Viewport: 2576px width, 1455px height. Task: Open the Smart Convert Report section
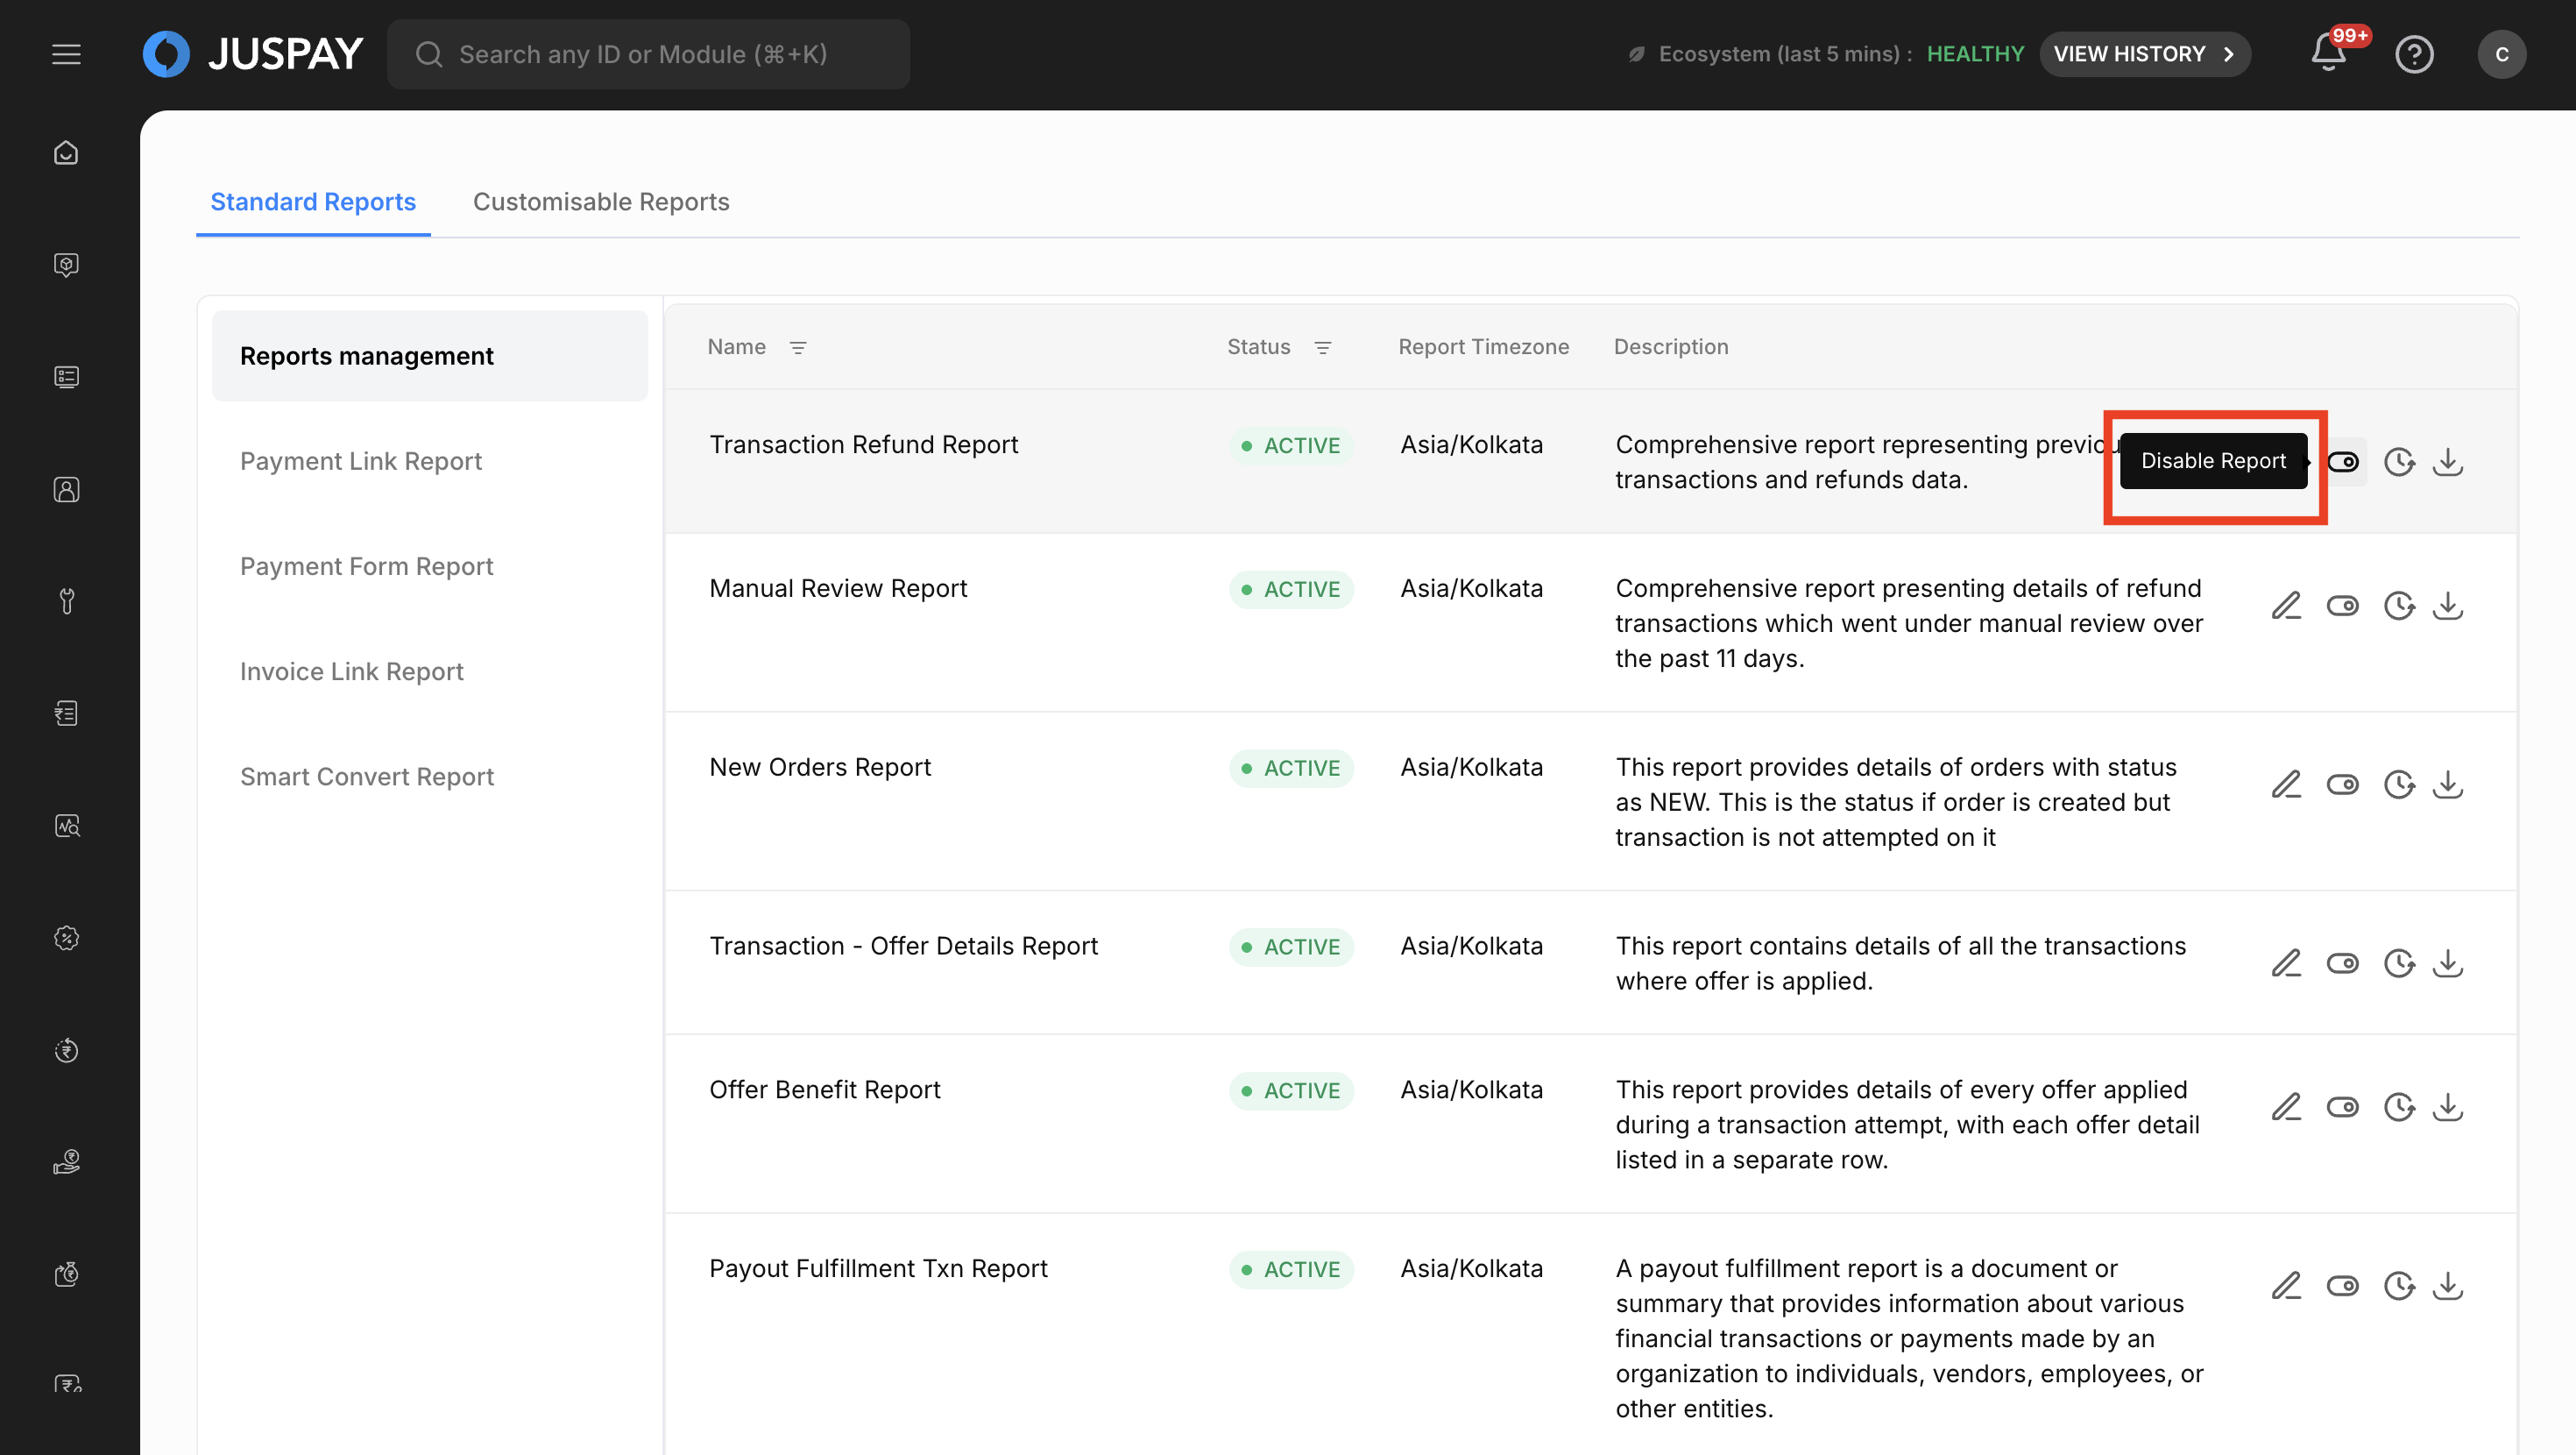coord(367,777)
